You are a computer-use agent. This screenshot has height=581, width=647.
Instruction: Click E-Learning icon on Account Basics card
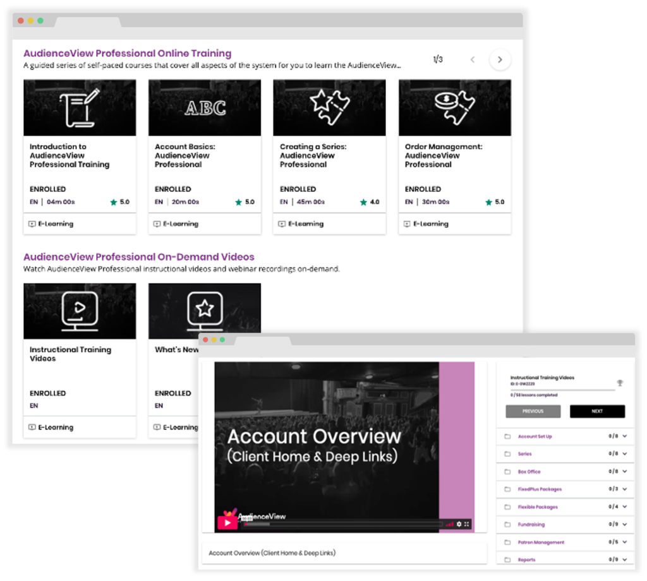[157, 224]
